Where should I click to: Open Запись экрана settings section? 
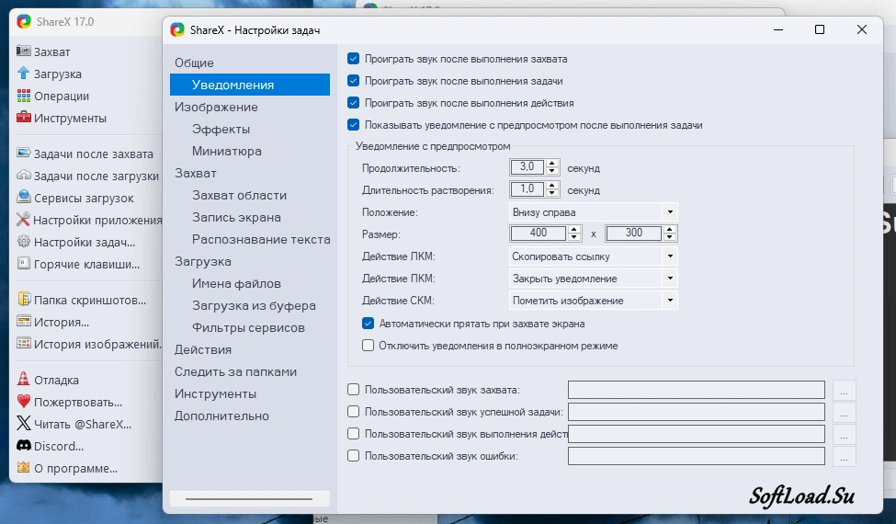tap(236, 217)
